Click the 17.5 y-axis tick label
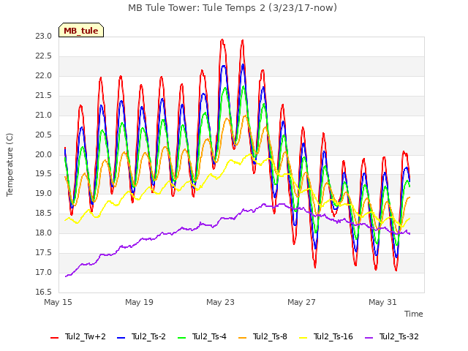This screenshot has width=468, height=351. 44,253
